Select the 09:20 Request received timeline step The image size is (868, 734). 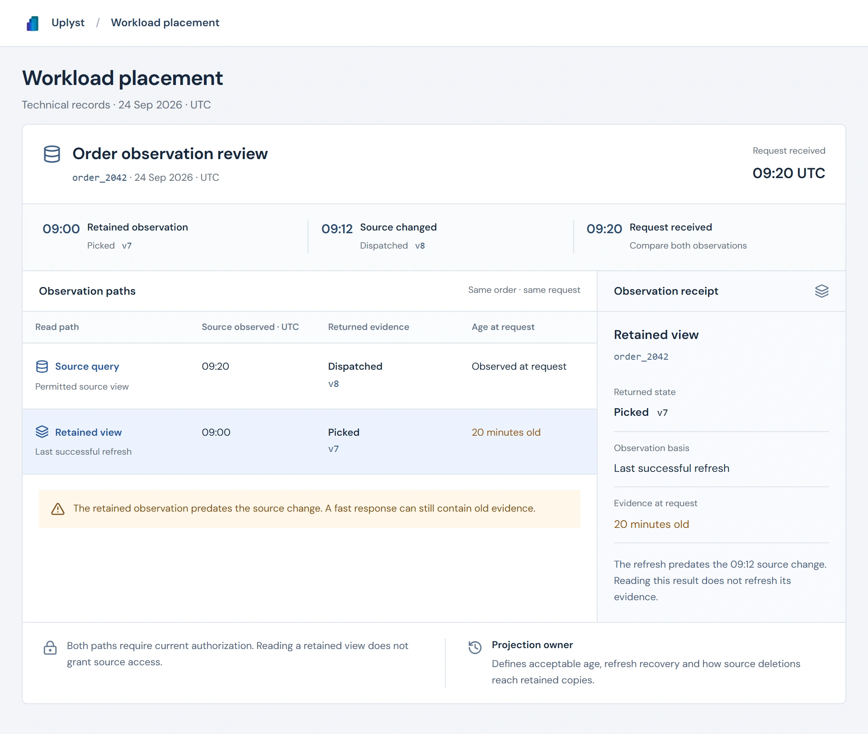(x=666, y=236)
